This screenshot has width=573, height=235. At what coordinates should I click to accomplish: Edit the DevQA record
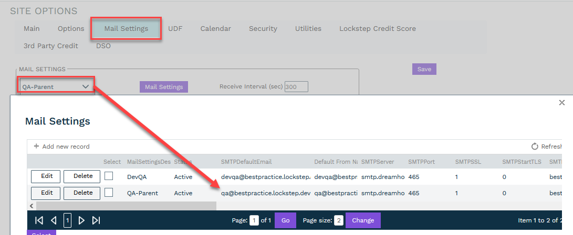tap(46, 176)
